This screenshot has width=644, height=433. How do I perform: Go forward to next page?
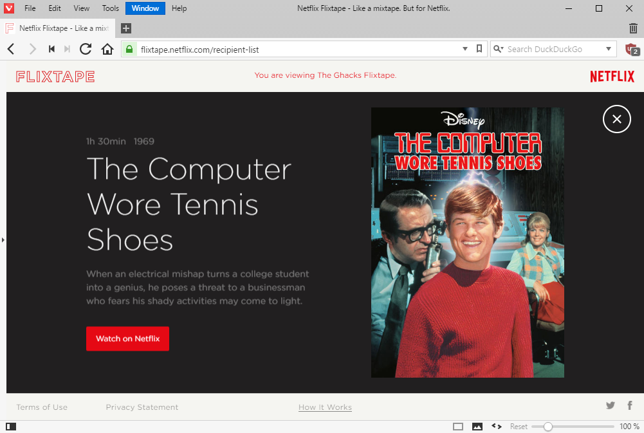click(x=32, y=50)
